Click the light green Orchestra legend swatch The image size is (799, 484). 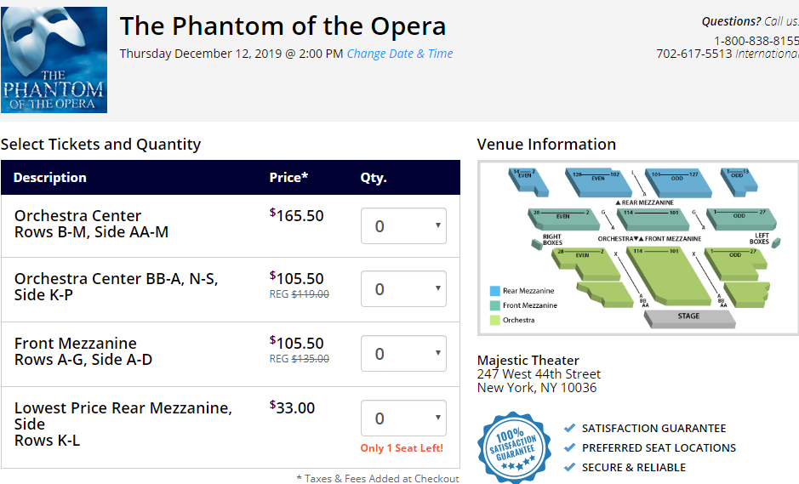494,320
